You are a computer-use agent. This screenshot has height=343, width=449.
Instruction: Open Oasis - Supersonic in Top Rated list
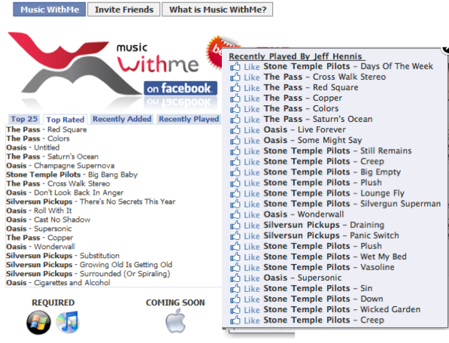39,229
